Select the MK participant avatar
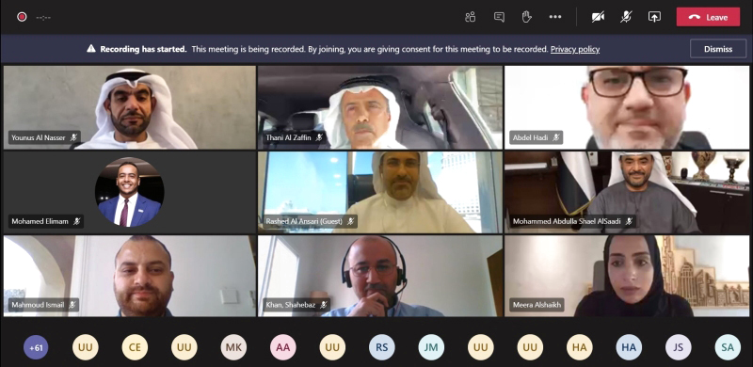The width and height of the screenshot is (753, 367). click(x=233, y=347)
